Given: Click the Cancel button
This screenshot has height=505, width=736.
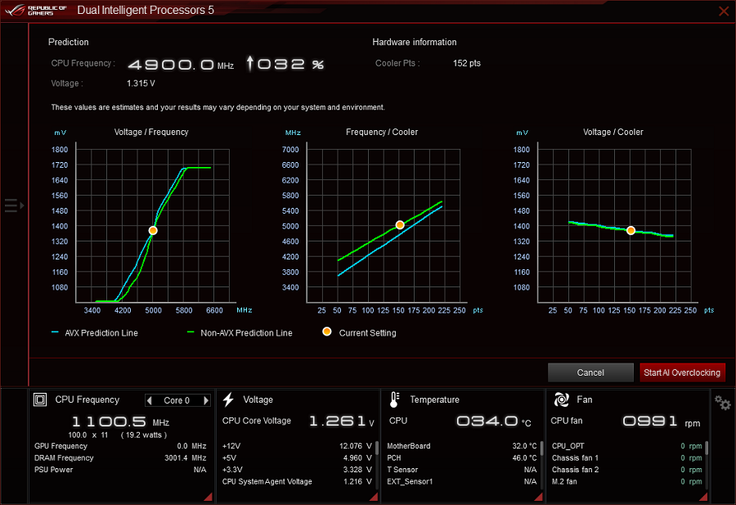Looking at the screenshot, I should (590, 372).
